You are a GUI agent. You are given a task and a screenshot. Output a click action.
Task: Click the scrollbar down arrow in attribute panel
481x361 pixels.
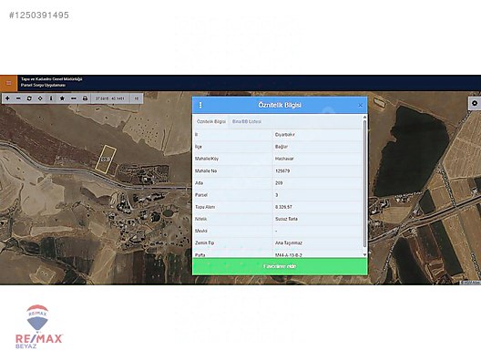pyautogui.click(x=364, y=254)
